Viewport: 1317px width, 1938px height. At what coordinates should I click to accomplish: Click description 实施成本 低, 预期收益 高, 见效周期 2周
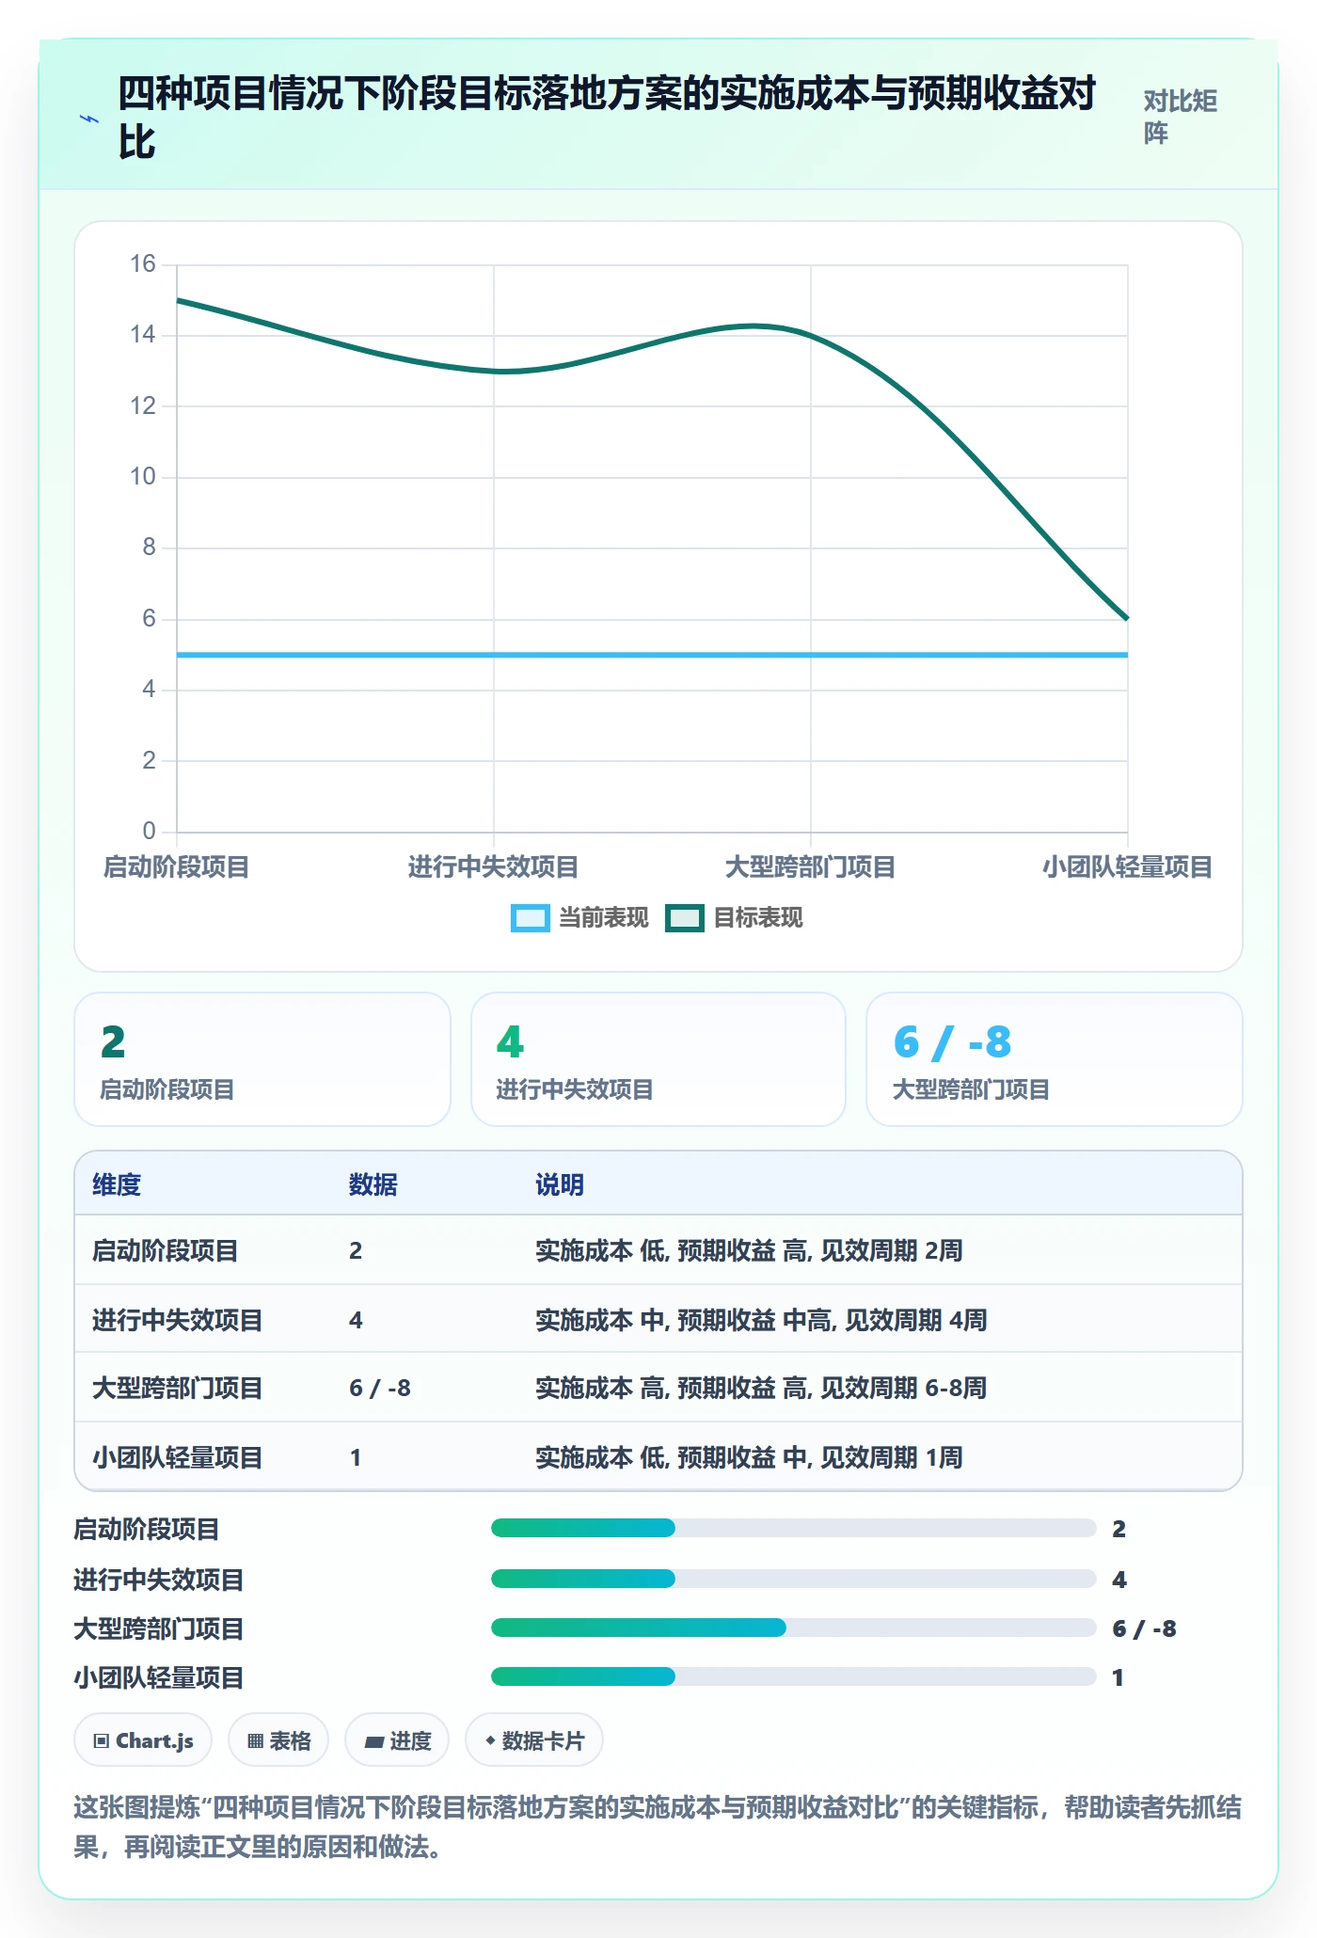749,1250
